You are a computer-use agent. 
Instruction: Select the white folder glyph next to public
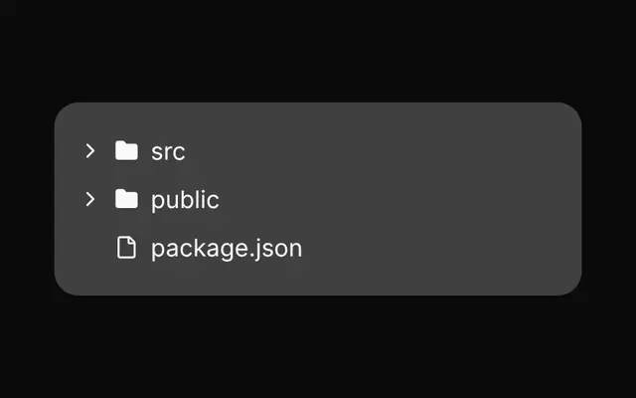point(126,199)
